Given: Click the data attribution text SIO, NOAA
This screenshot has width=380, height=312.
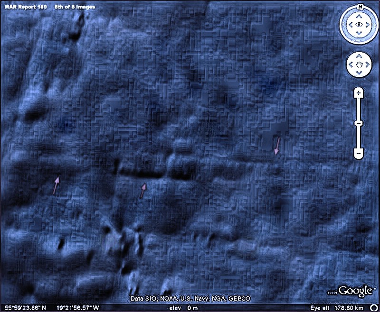Looking at the screenshot, I should tap(190, 299).
